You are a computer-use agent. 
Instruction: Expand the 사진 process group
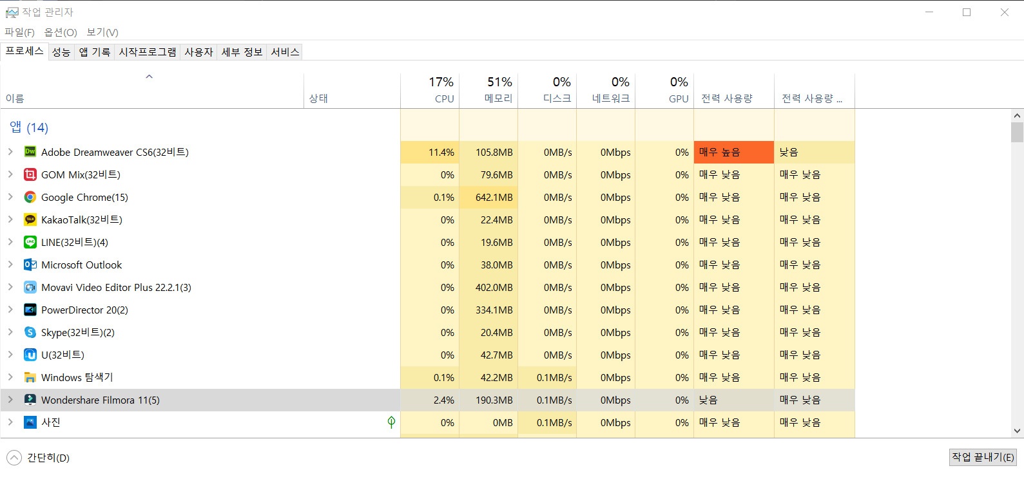(10, 422)
